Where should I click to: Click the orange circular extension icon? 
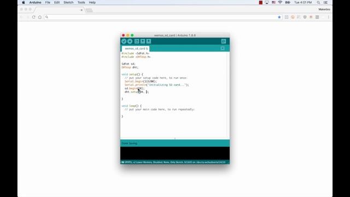click(293, 17)
